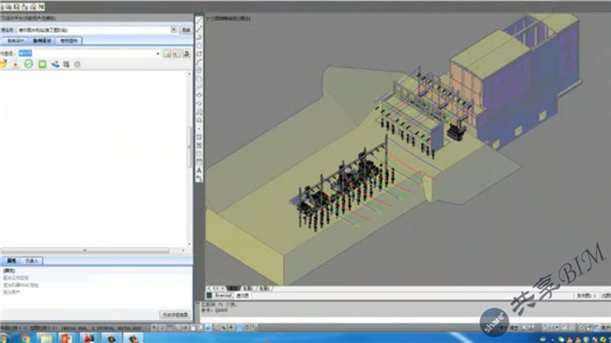
Task: Click the user silhouette icon beside search field
Action: pos(187,54)
